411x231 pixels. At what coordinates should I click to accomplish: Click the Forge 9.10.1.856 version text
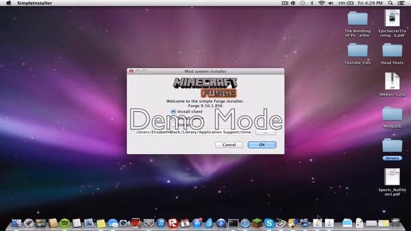205,106
